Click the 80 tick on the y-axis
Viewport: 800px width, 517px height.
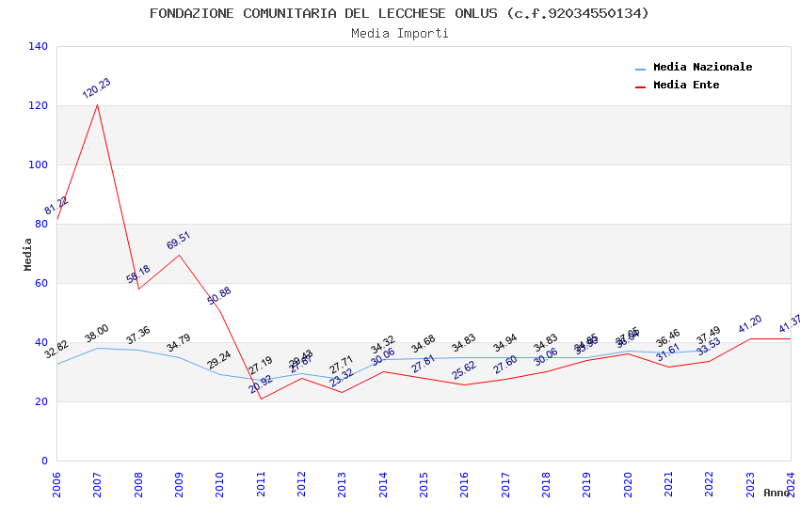41,224
